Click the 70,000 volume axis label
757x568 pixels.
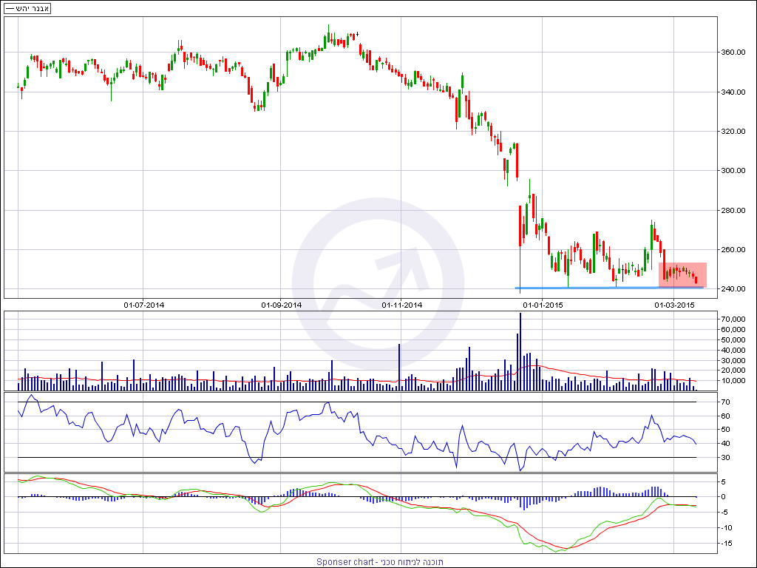click(x=733, y=319)
